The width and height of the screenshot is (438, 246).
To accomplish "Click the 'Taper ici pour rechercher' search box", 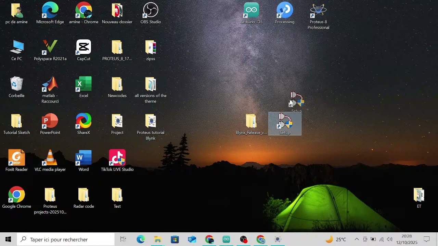I will [x=66, y=240].
